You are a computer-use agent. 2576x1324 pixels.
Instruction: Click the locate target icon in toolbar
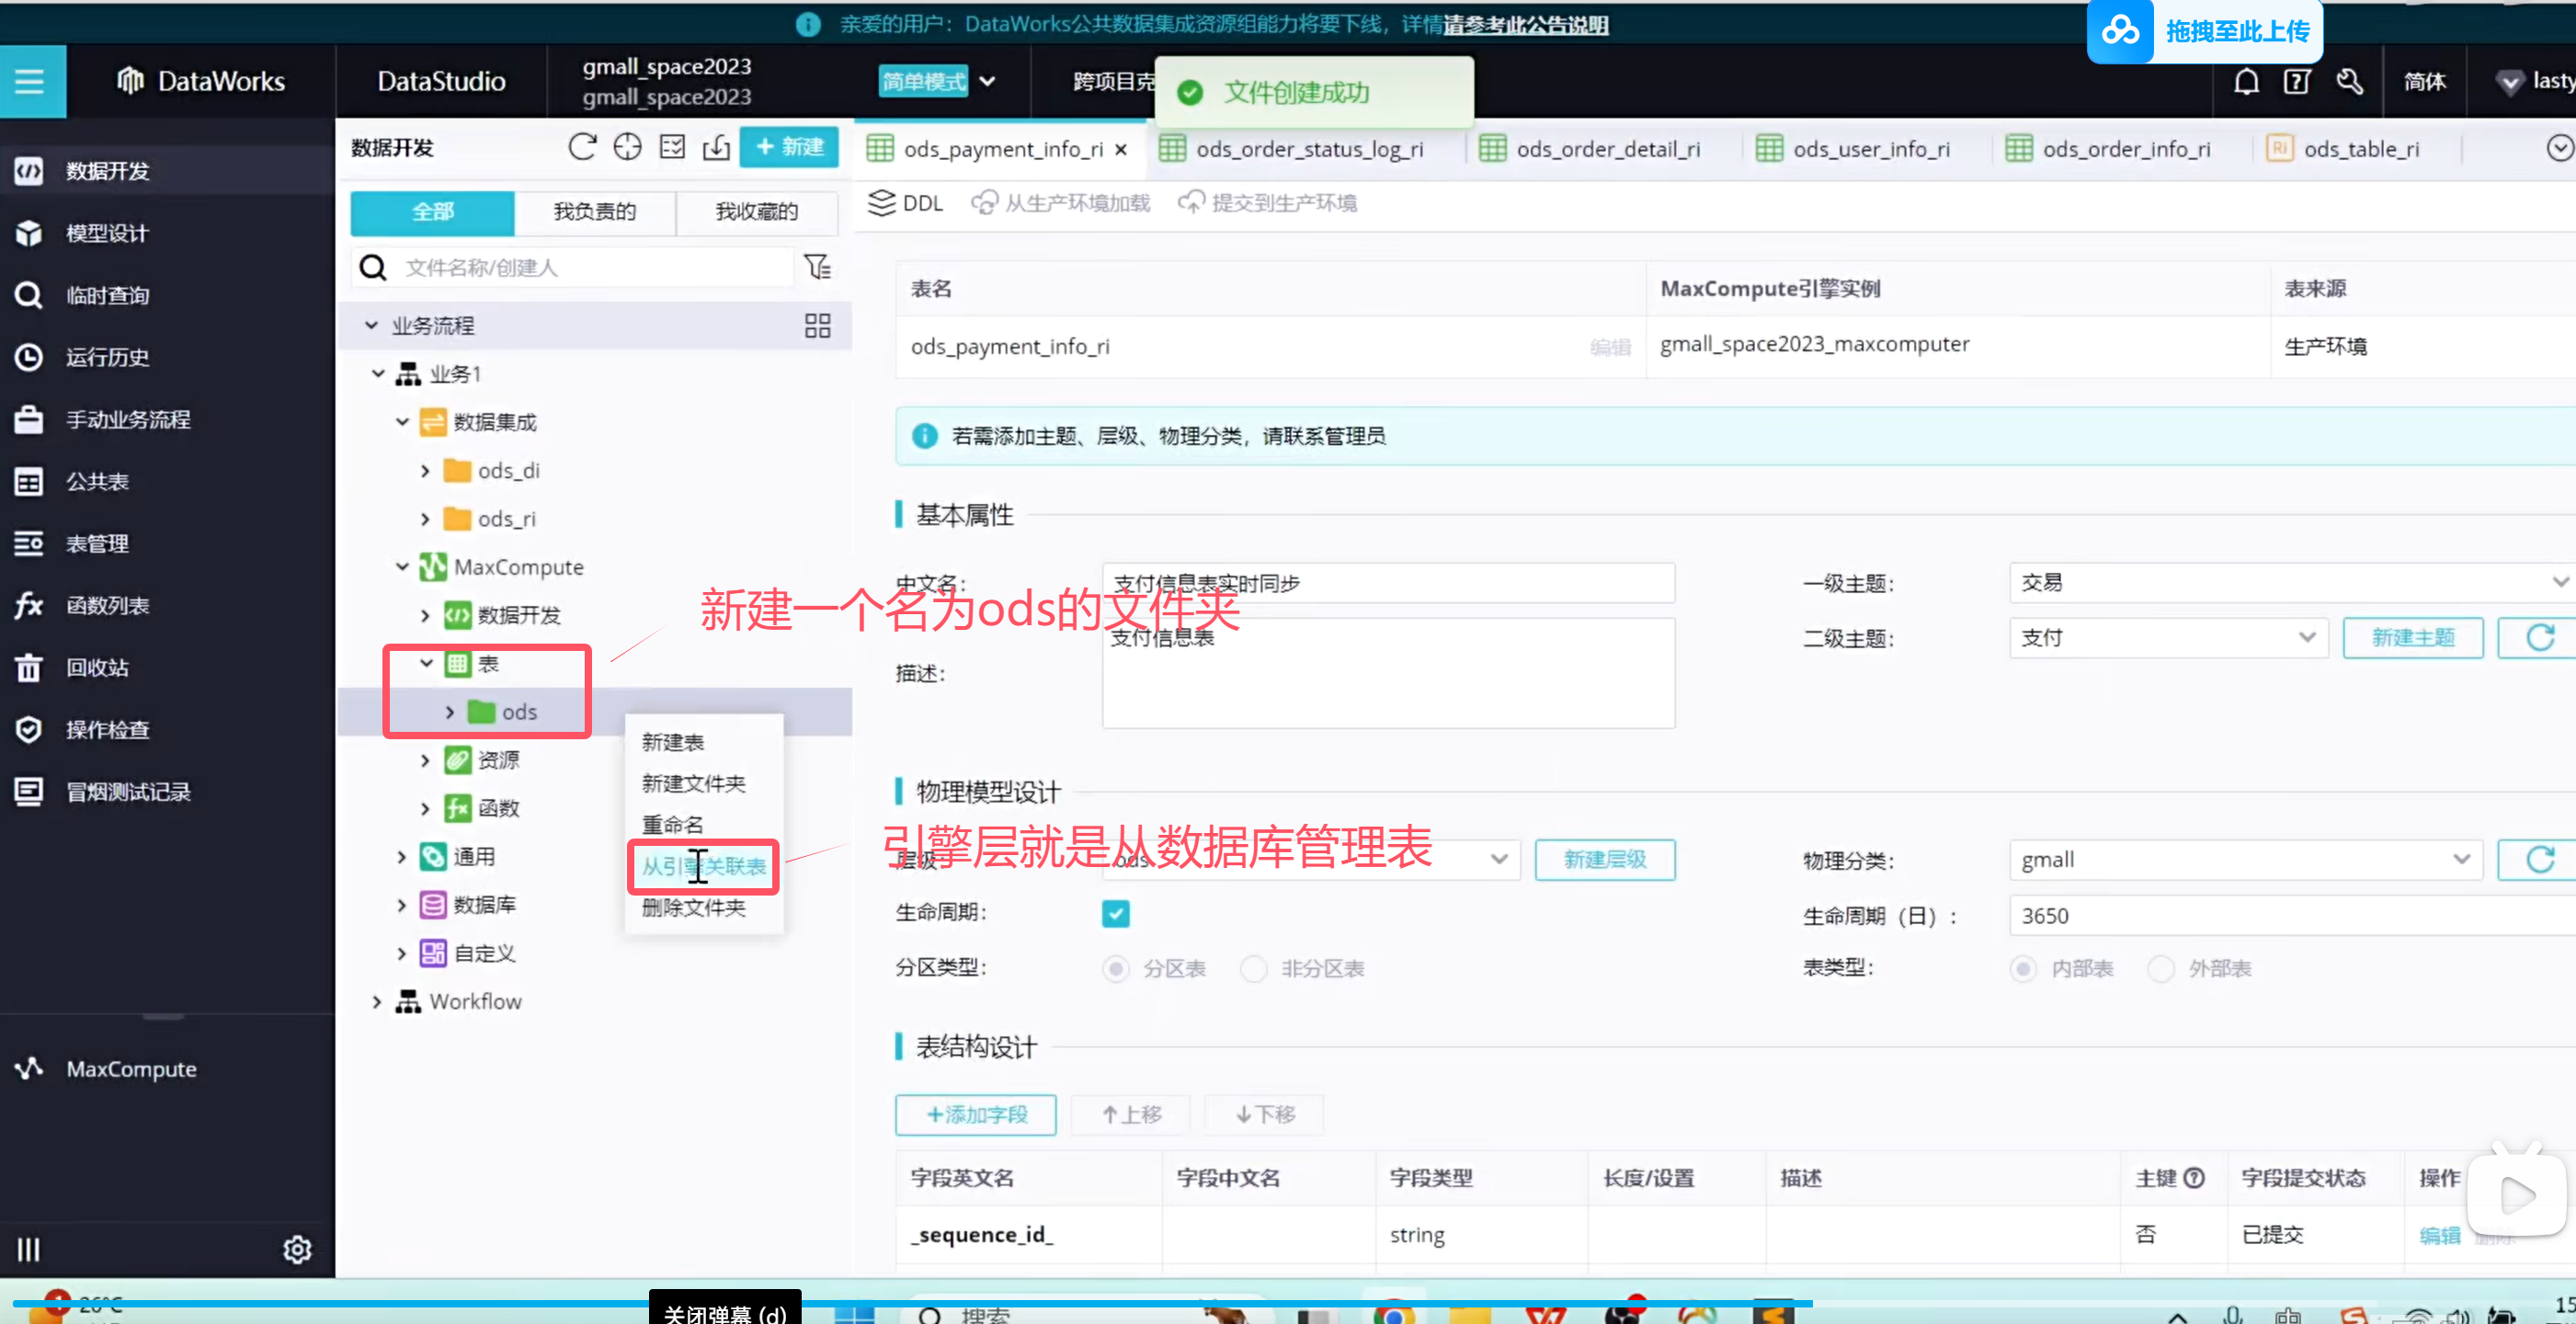pos(627,147)
